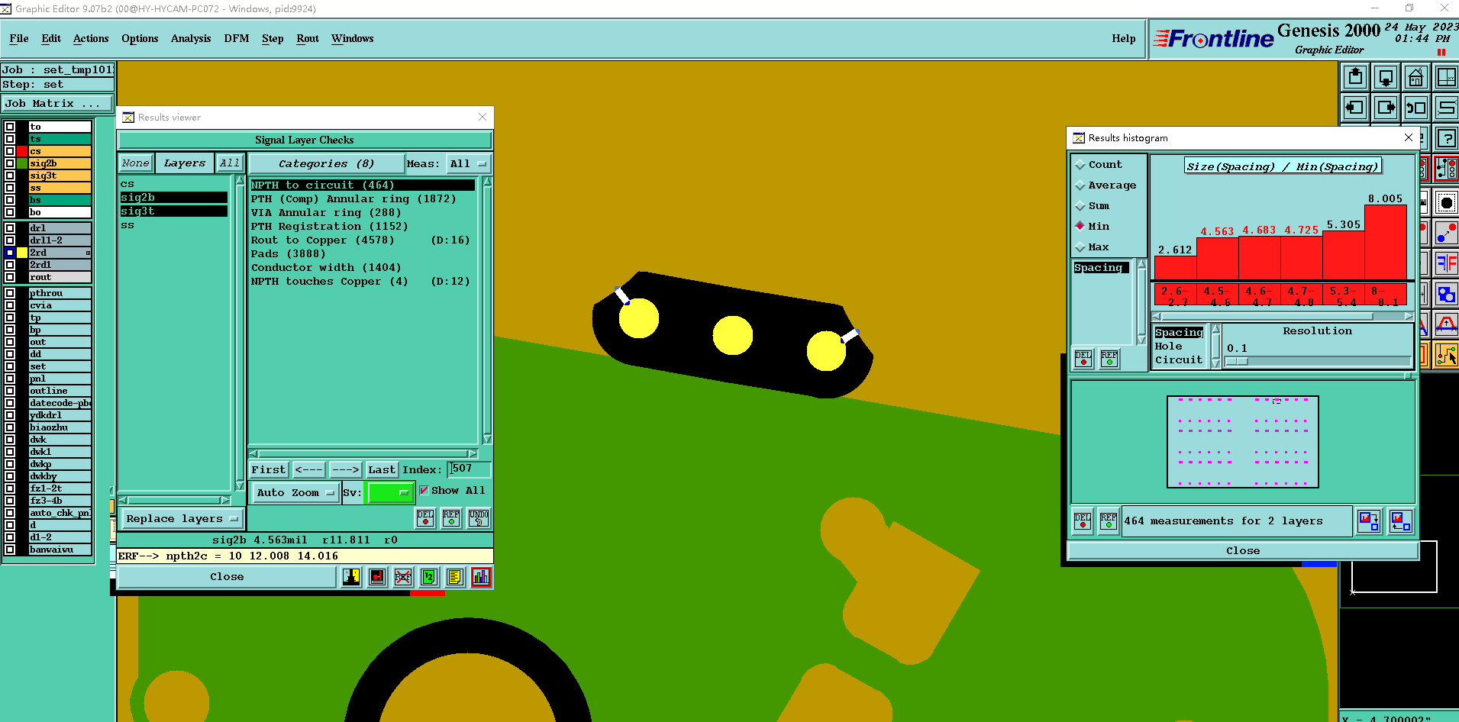Click the pan right arrow tool icon

pyautogui.click(x=1386, y=108)
